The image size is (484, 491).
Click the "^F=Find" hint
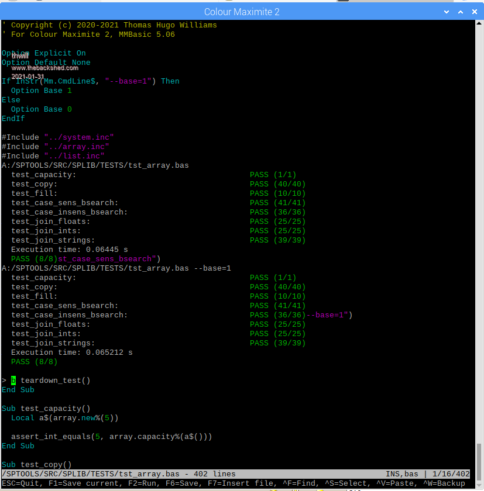[x=298, y=483]
